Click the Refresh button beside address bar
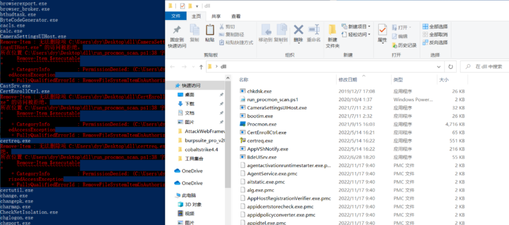The height and width of the screenshot is (225, 509). click(450, 67)
